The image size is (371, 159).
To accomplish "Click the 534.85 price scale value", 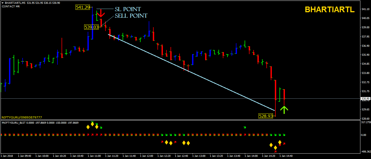I will [365, 64].
